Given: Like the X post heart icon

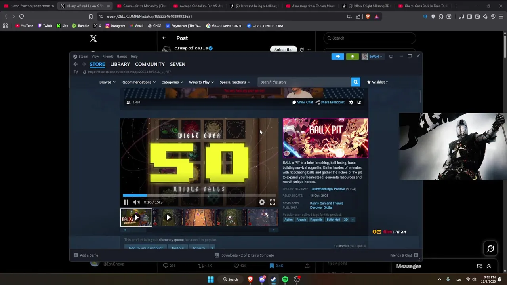Looking at the screenshot, I should [x=236, y=266].
